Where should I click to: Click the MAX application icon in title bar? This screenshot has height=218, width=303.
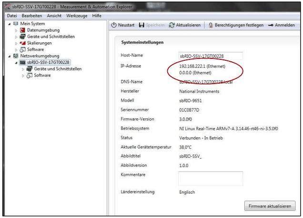pos(8,7)
